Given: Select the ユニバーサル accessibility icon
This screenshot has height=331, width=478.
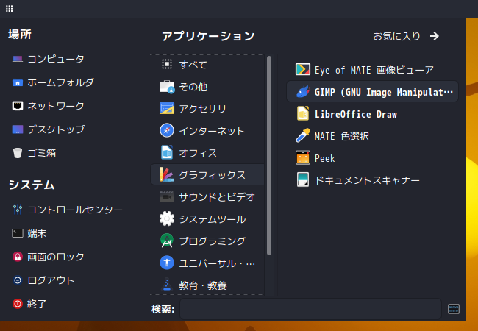Looking at the screenshot, I should click(x=167, y=263).
